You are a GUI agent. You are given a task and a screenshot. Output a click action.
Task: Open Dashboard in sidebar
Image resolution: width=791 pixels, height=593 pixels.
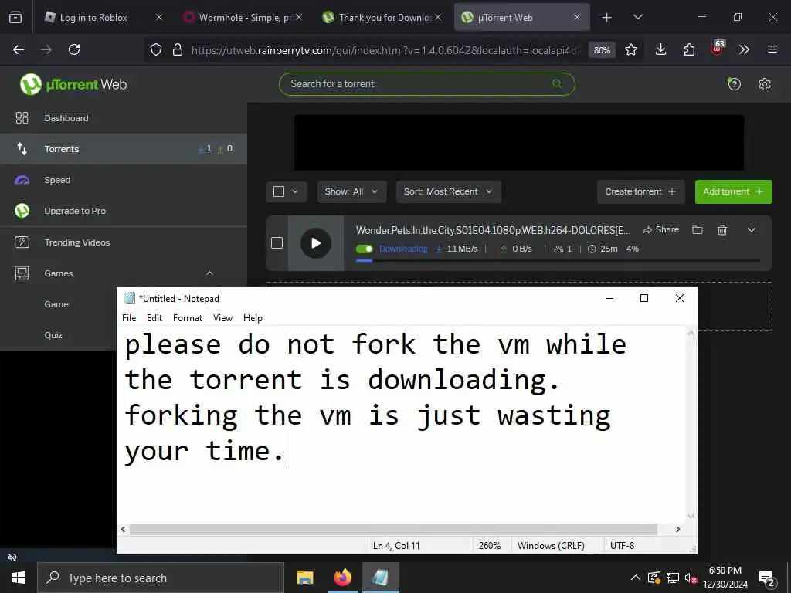[x=124, y=118]
